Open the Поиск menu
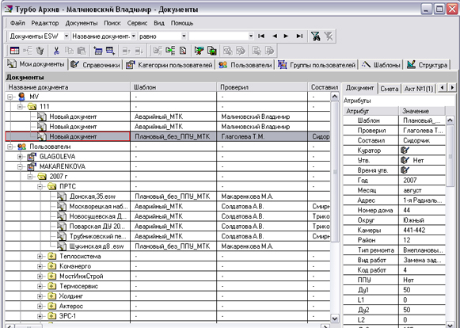Viewport: 460px width, 328px height. point(112,23)
